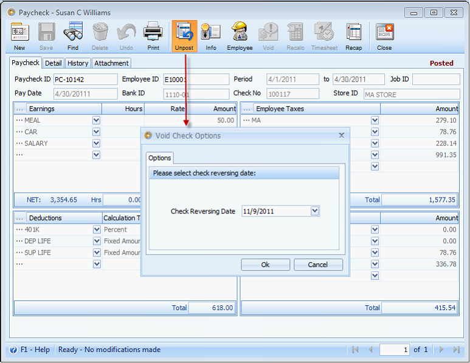Click the Rate column header
Viewport: 470px width, 363px height.
click(165, 109)
